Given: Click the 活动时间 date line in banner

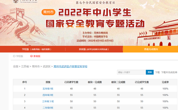Looking at the screenshot, I should [95, 41].
